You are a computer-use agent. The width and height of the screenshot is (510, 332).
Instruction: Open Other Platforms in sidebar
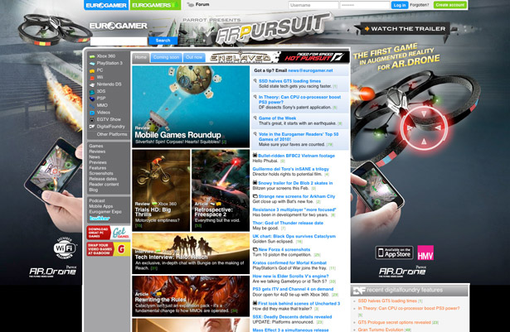(112, 134)
